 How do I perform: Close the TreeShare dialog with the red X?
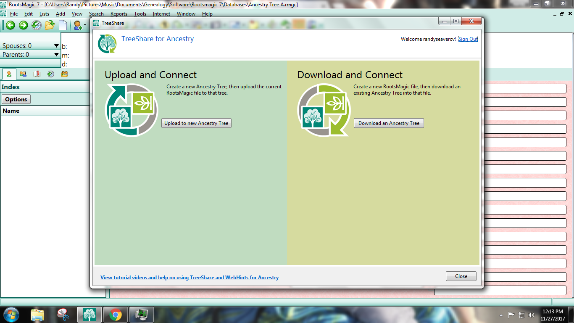point(471,21)
